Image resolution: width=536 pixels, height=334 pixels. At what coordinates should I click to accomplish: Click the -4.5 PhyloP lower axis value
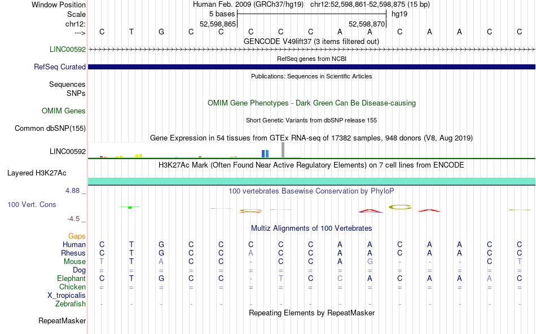(x=73, y=219)
